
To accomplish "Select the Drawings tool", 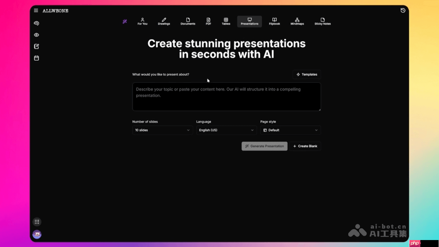I will [164, 21].
